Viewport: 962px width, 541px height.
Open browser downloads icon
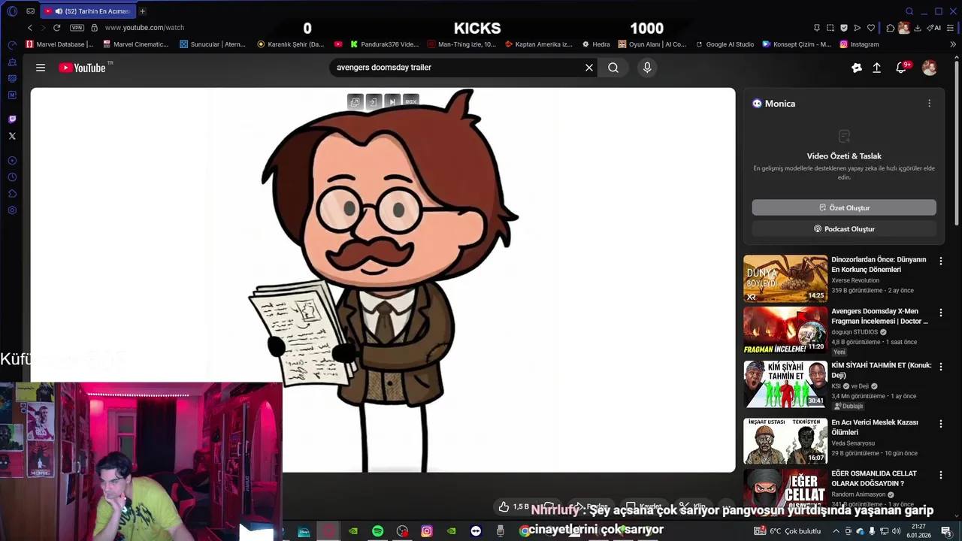coord(918,28)
